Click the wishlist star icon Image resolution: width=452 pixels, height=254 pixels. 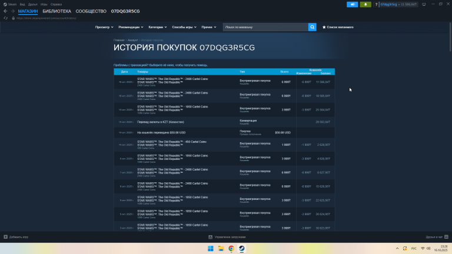click(x=324, y=27)
